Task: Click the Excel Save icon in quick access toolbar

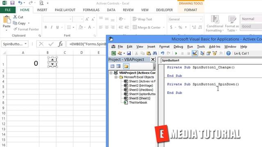Action: pyautogui.click(x=12, y=3)
